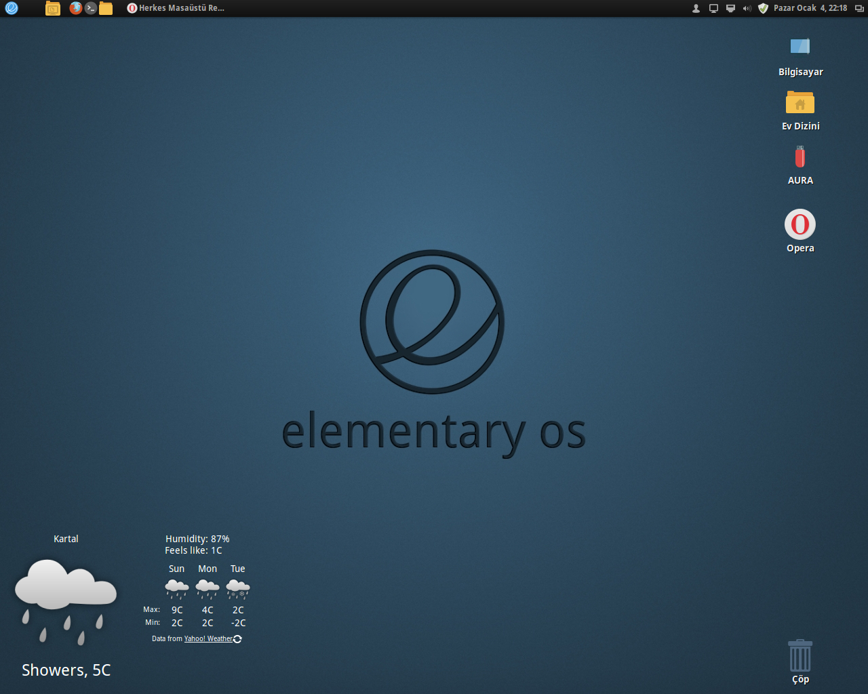The width and height of the screenshot is (868, 694).
Task: Click the workspace switcher icon at panel end
Action: [x=859, y=8]
